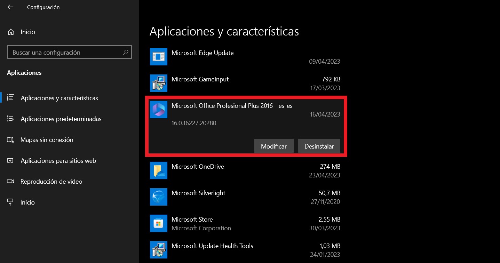The width and height of the screenshot is (500, 263).
Task: Click the date 23/04/2023
Action: coord(325,175)
